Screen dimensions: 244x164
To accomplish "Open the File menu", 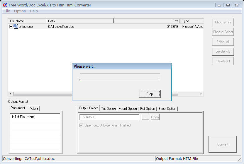I will [7, 11].
